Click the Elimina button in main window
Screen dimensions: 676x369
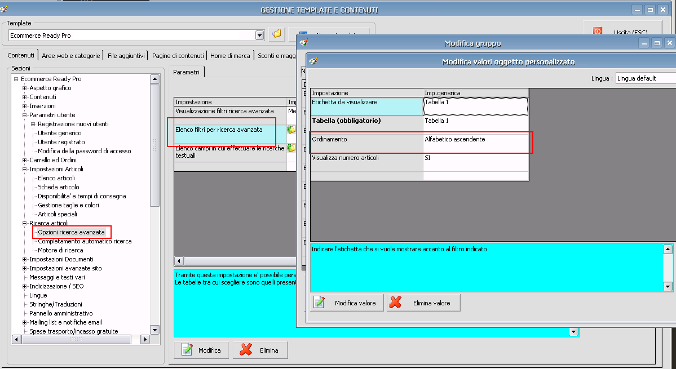pos(260,350)
